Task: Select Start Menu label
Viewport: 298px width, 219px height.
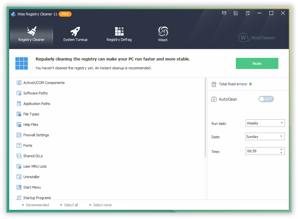Action: point(32,187)
